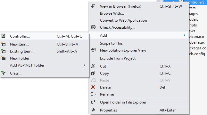Click the Properties wrench icon
This screenshot has height=115, width=207.
[93, 110]
